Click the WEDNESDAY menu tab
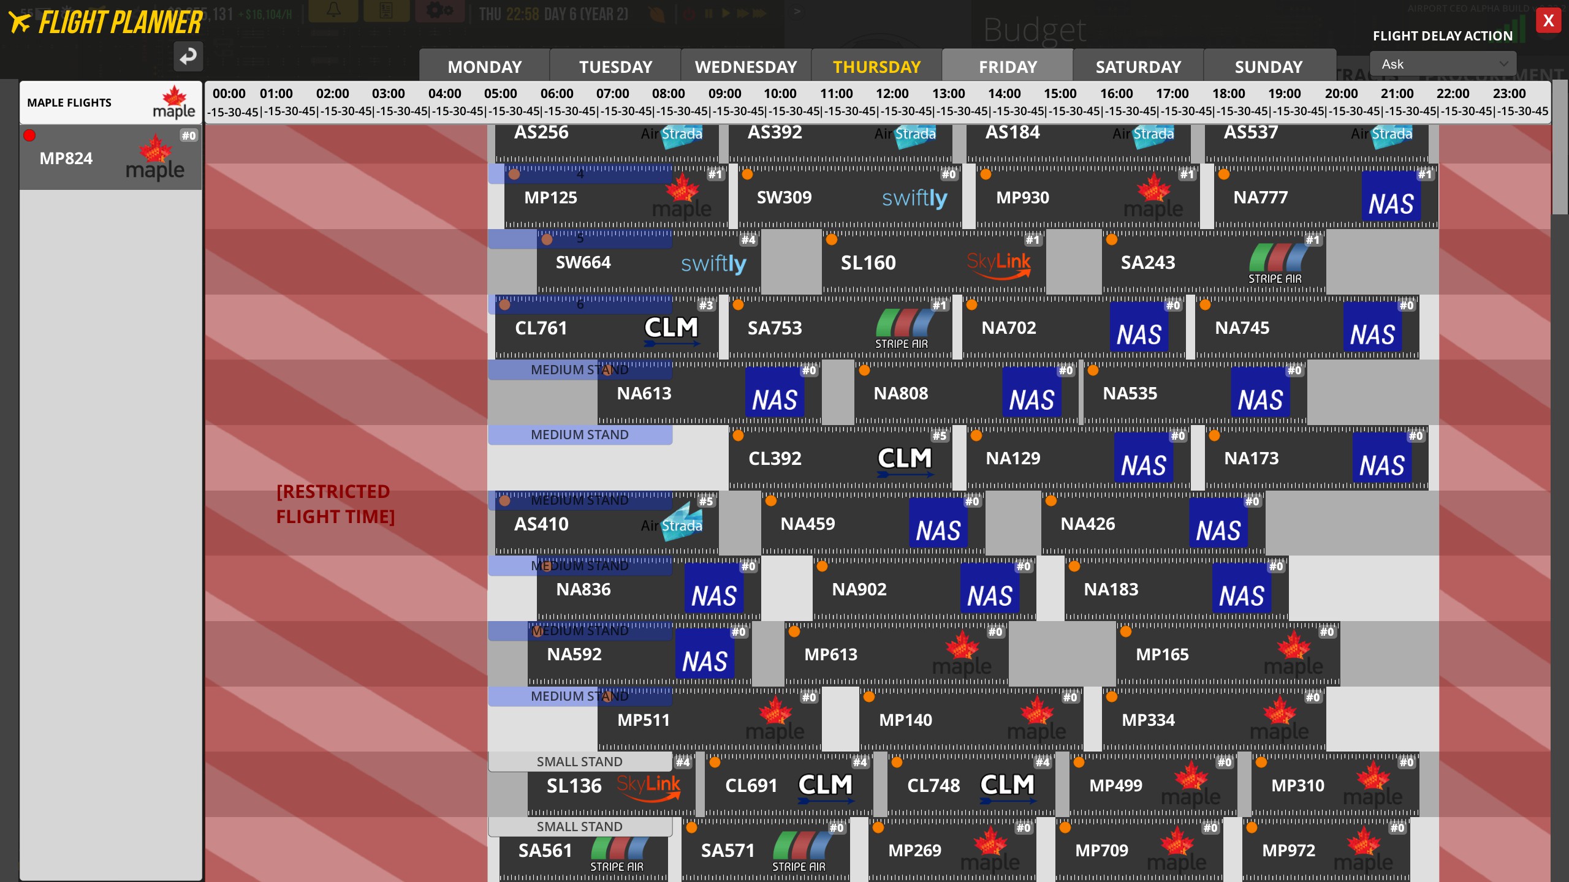The width and height of the screenshot is (1569, 882). pyautogui.click(x=746, y=66)
